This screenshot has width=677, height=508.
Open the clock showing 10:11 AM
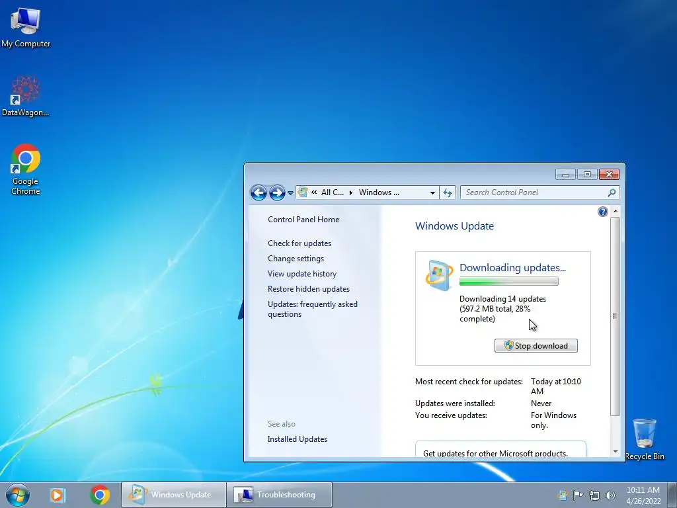[643, 495]
